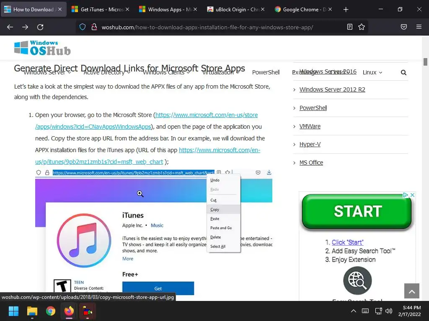The width and height of the screenshot is (429, 321).
Task: Open Firefox application menu
Action: 419,27
